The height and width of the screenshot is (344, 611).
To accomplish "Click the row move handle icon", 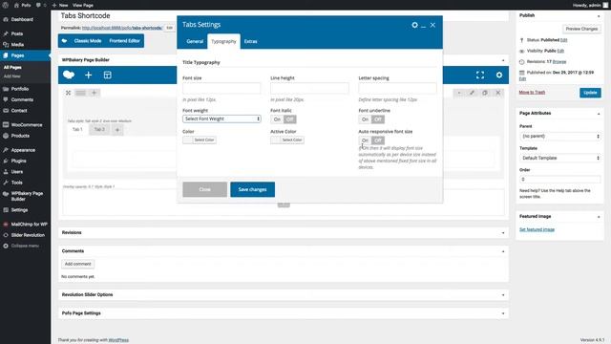I will [x=68, y=93].
